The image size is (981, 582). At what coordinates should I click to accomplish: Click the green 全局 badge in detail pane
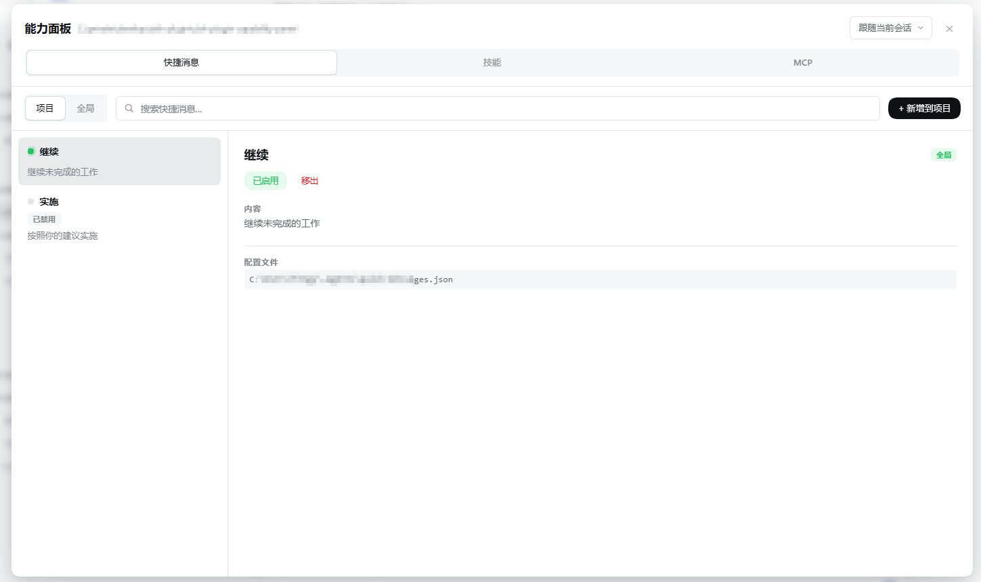944,155
